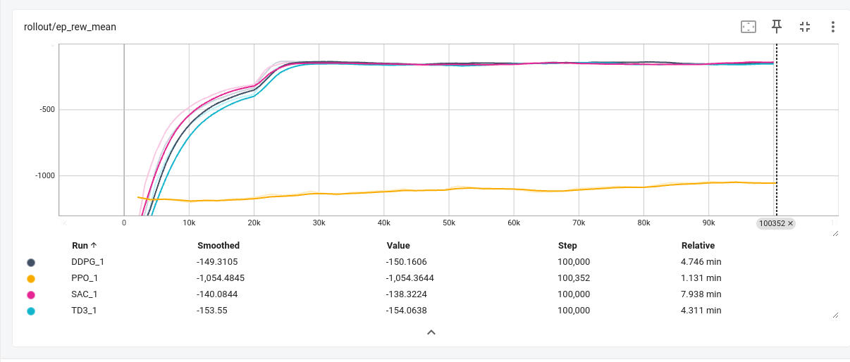Click the fit domain to data icon
Viewport: 850px width, 362px height.
coord(748,27)
